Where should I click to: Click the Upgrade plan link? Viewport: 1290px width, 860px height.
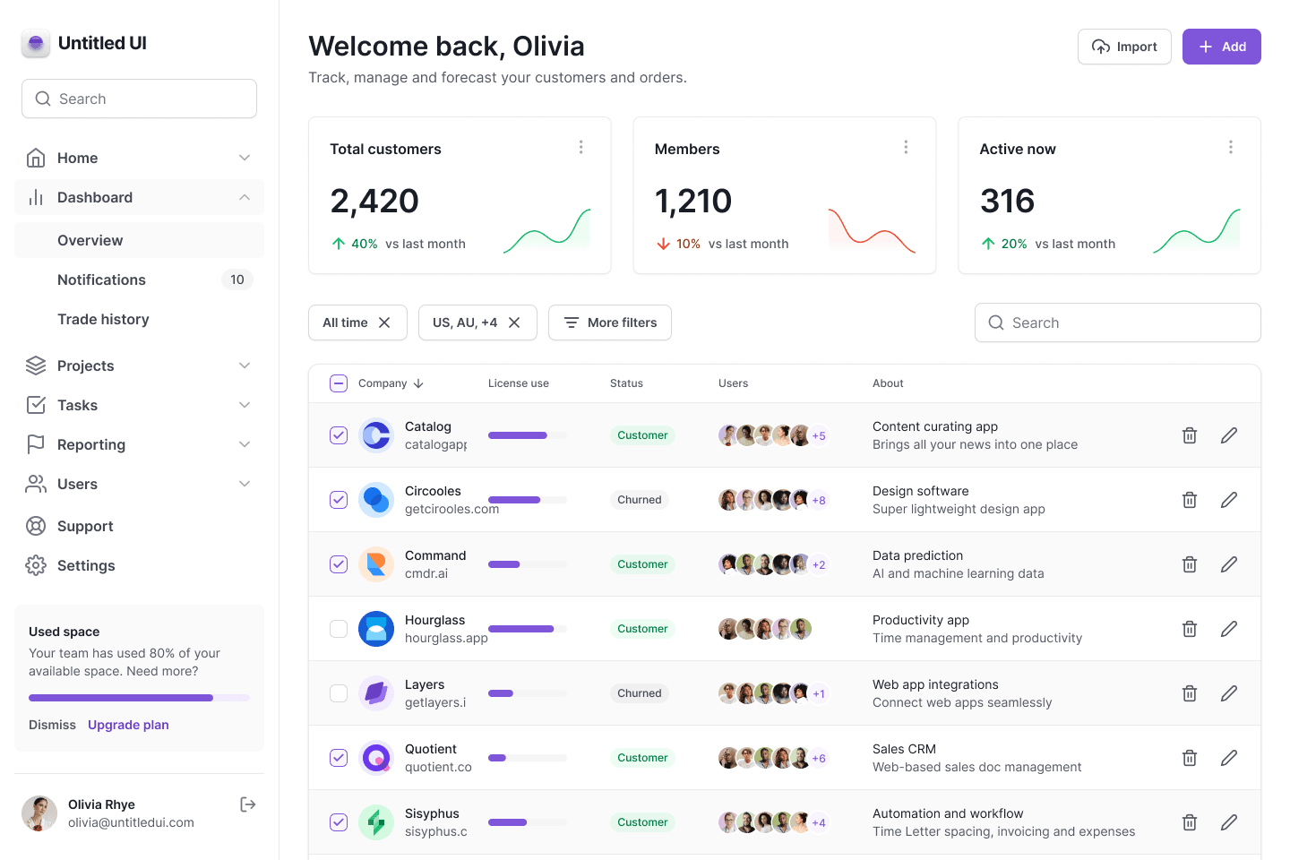(x=128, y=725)
